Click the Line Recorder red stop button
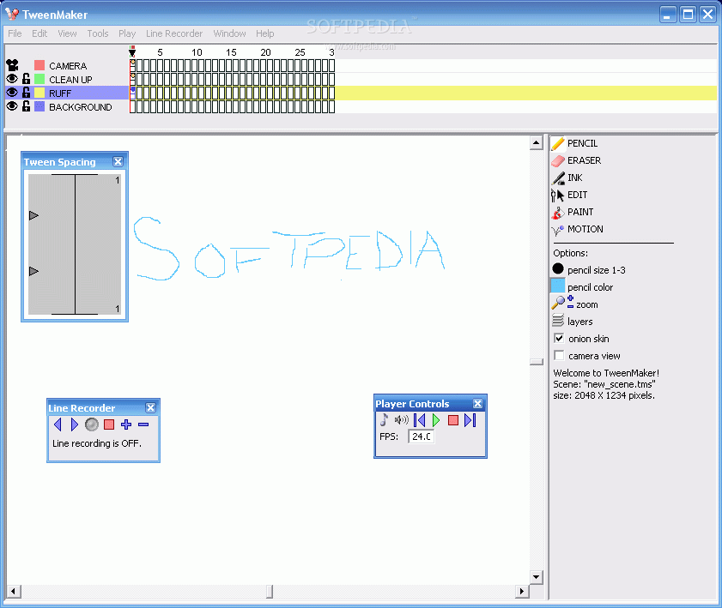Image resolution: width=722 pixels, height=608 pixels. [109, 424]
